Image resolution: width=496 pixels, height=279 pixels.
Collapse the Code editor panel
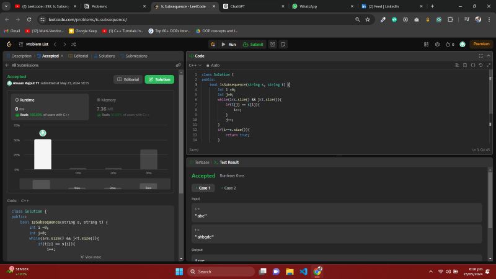(489, 56)
